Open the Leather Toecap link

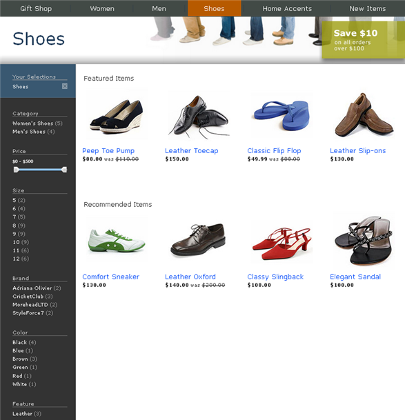191,151
